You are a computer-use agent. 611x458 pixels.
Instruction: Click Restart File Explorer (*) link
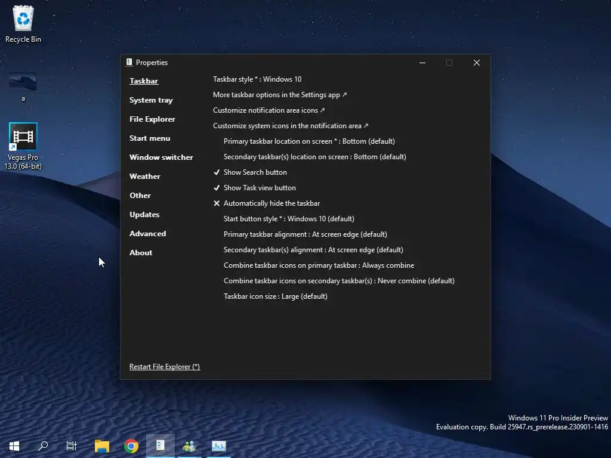[x=165, y=367]
